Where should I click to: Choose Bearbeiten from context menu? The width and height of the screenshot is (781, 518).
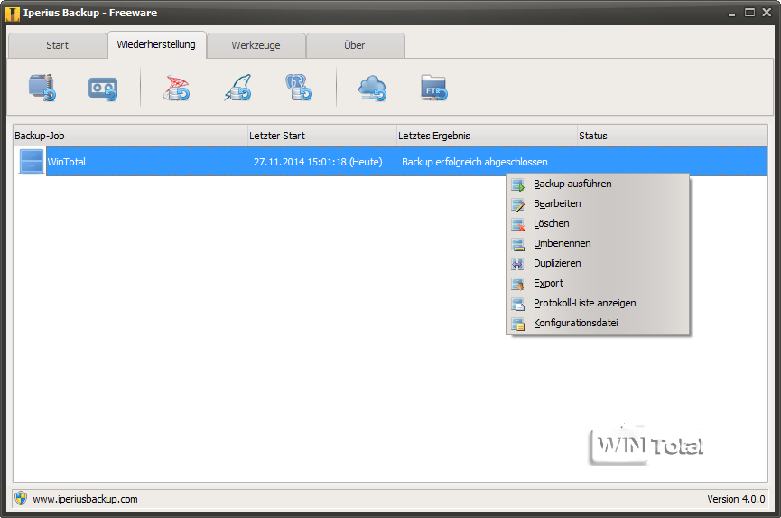pos(598,204)
